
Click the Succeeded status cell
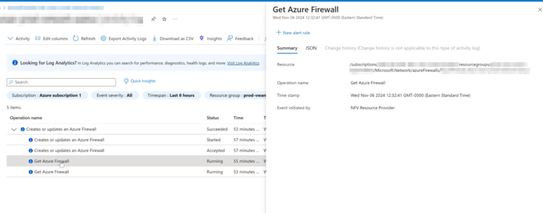point(217,129)
